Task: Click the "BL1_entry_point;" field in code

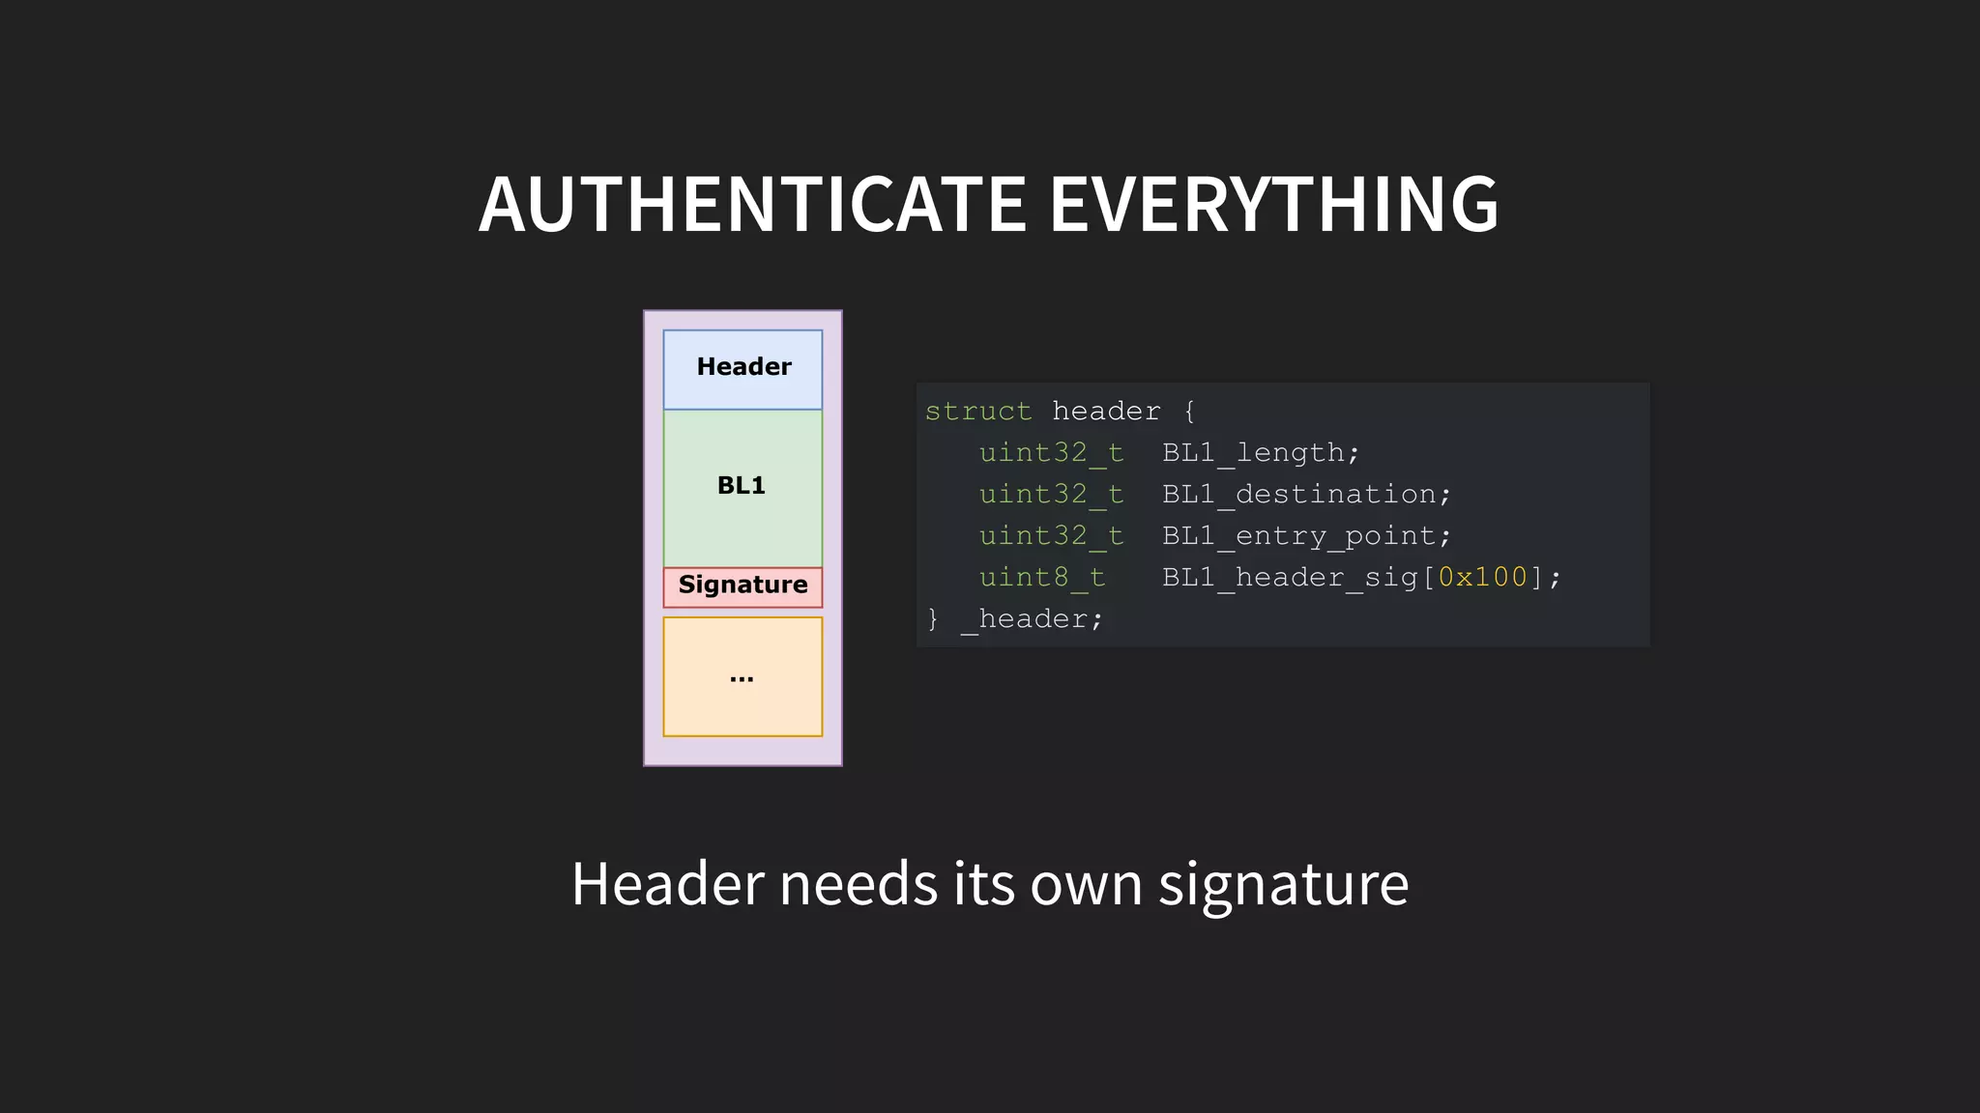Action: pos(1306,536)
